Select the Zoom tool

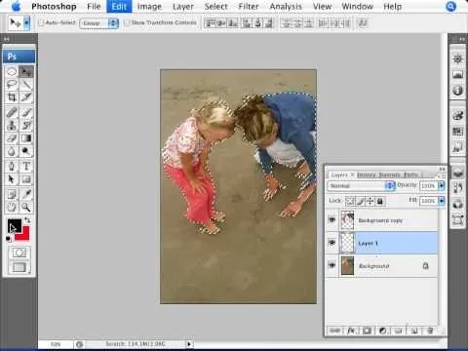[x=26, y=207]
